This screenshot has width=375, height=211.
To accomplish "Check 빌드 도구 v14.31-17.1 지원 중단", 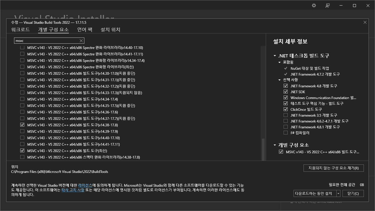I will click(x=22, y=80).
